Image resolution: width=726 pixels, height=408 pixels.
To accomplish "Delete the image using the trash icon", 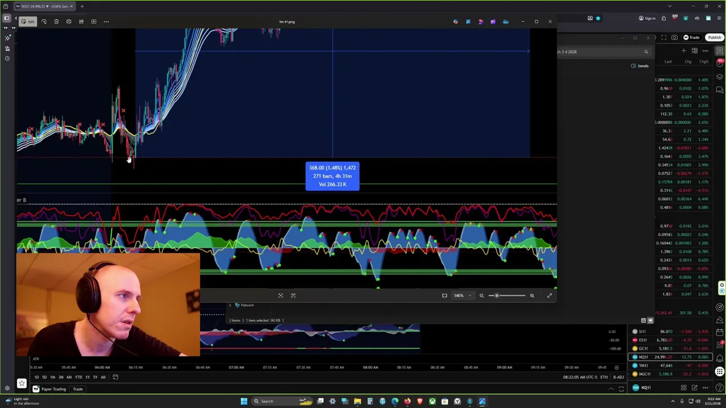I will 56,22.
